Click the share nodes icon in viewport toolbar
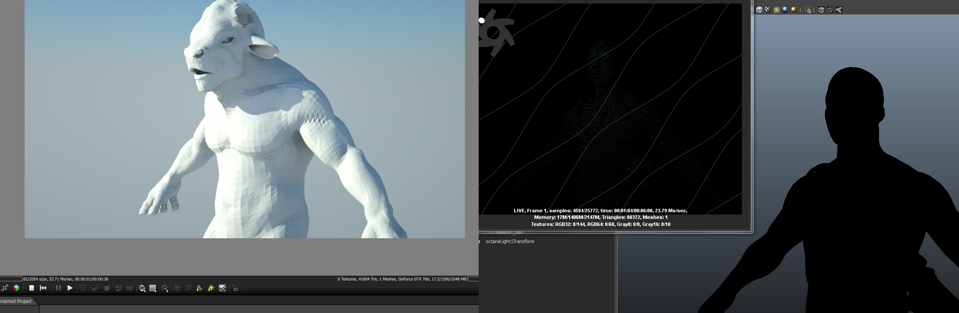Screen dimensions: 959x313 [x=839, y=10]
